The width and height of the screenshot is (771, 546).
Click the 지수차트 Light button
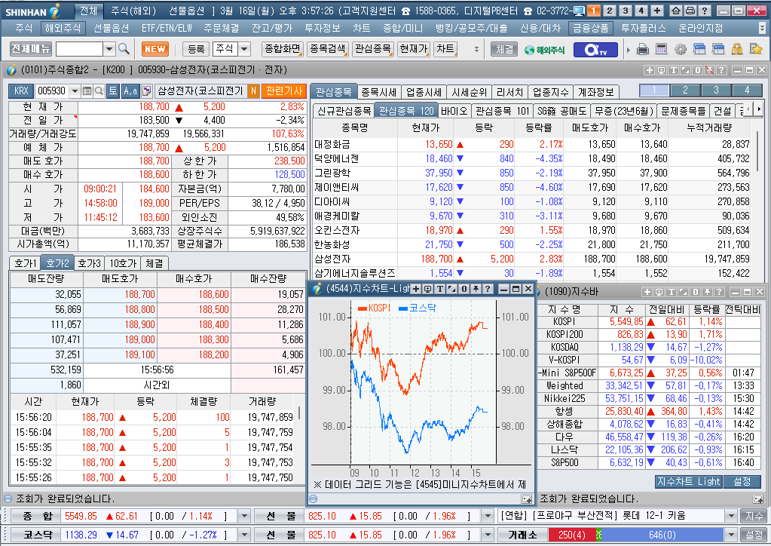coord(688,482)
